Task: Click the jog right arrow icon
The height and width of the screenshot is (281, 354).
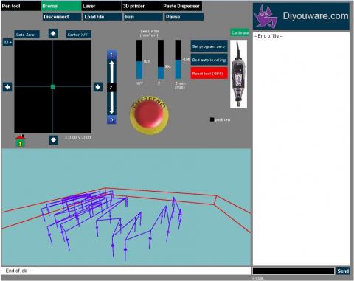Action: tap(98, 87)
